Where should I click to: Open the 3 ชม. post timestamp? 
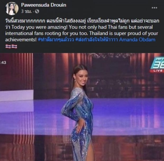26,11
